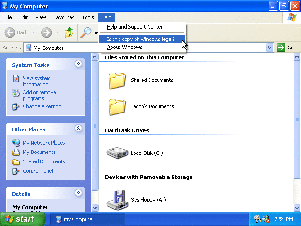Click the Messenger tray icon with red badge
Image resolution: width=301 pixels, height=226 pixels.
click(x=266, y=219)
